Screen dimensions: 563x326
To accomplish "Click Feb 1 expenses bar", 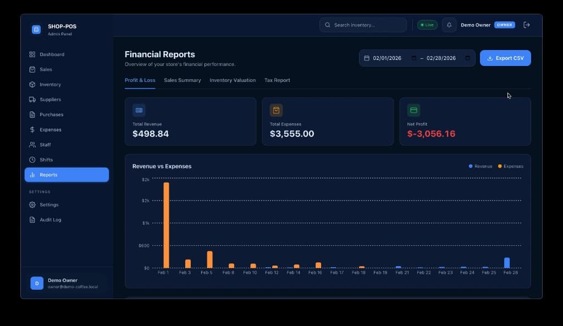I will pos(166,225).
